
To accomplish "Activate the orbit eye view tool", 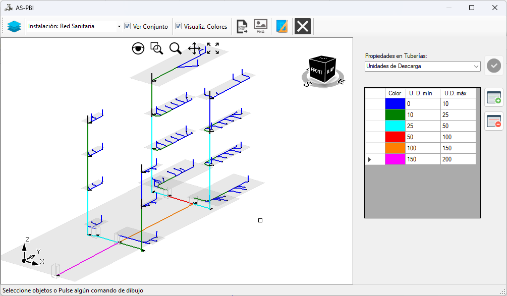I will tap(138, 48).
